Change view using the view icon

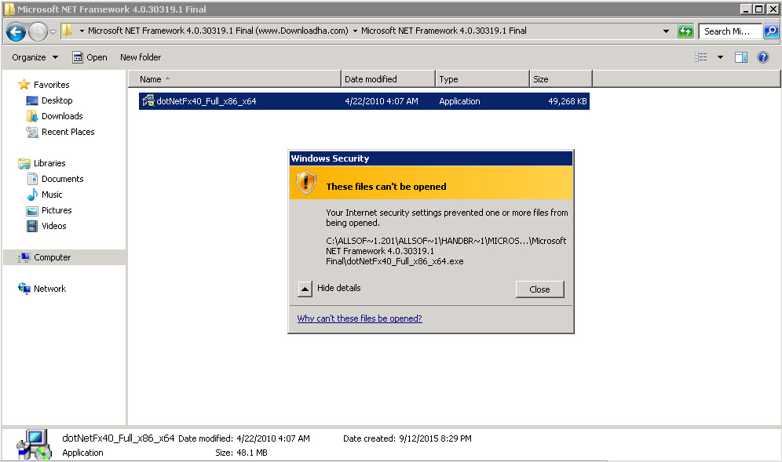point(700,57)
